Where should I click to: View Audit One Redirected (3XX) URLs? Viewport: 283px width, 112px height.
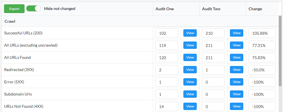click(x=190, y=70)
